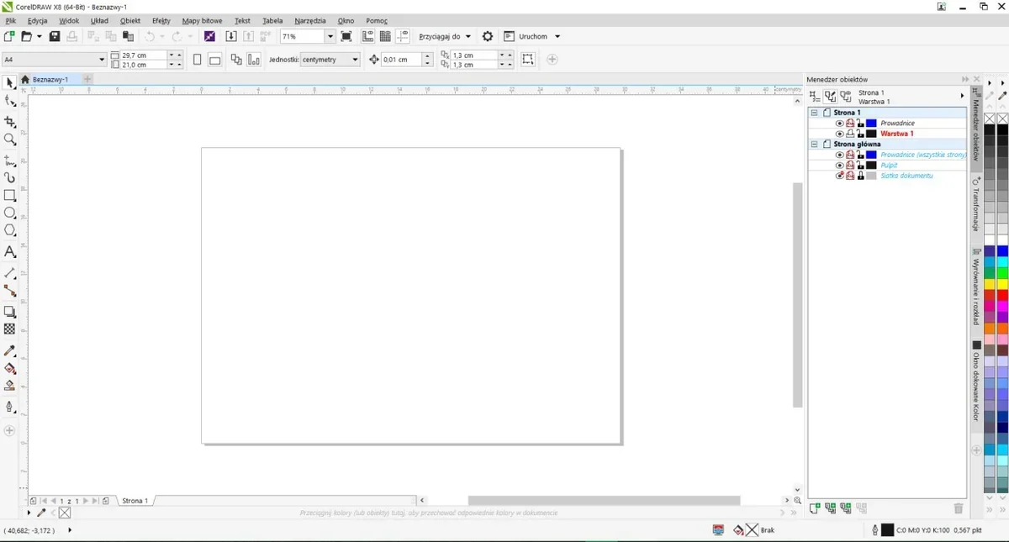Toggle printing for the Pulpit layer

(850, 166)
